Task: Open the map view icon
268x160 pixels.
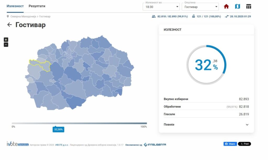Action: (237, 7)
